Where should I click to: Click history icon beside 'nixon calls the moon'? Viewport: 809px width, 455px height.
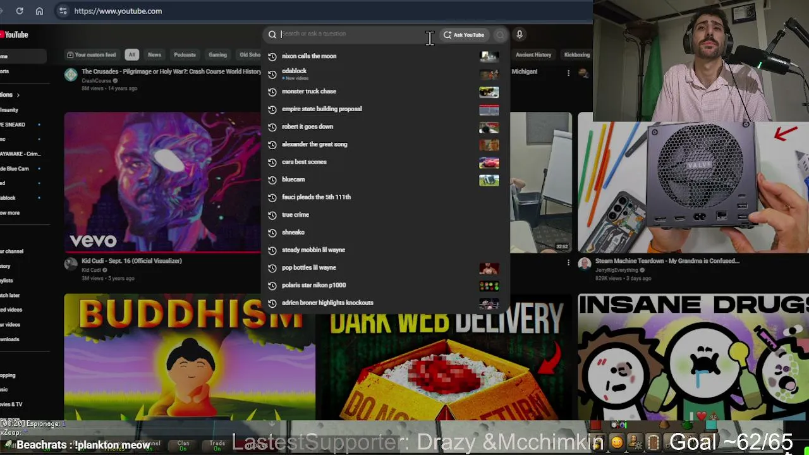point(272,56)
